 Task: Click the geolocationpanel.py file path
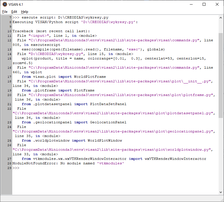tap(113, 131)
